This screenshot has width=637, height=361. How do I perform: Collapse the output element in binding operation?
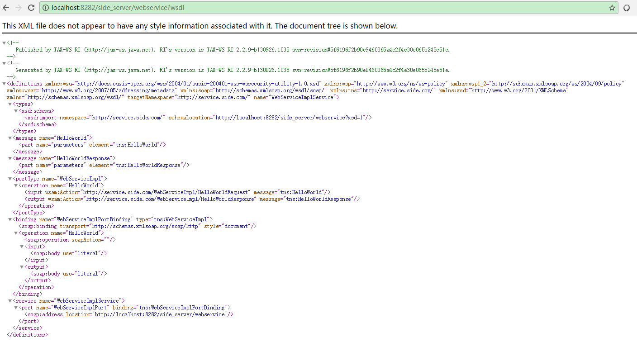pos(22,267)
